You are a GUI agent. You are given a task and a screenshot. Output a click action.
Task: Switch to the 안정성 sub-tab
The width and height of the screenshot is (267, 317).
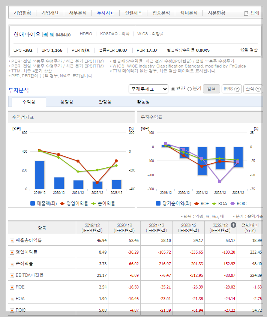[x=105, y=102]
